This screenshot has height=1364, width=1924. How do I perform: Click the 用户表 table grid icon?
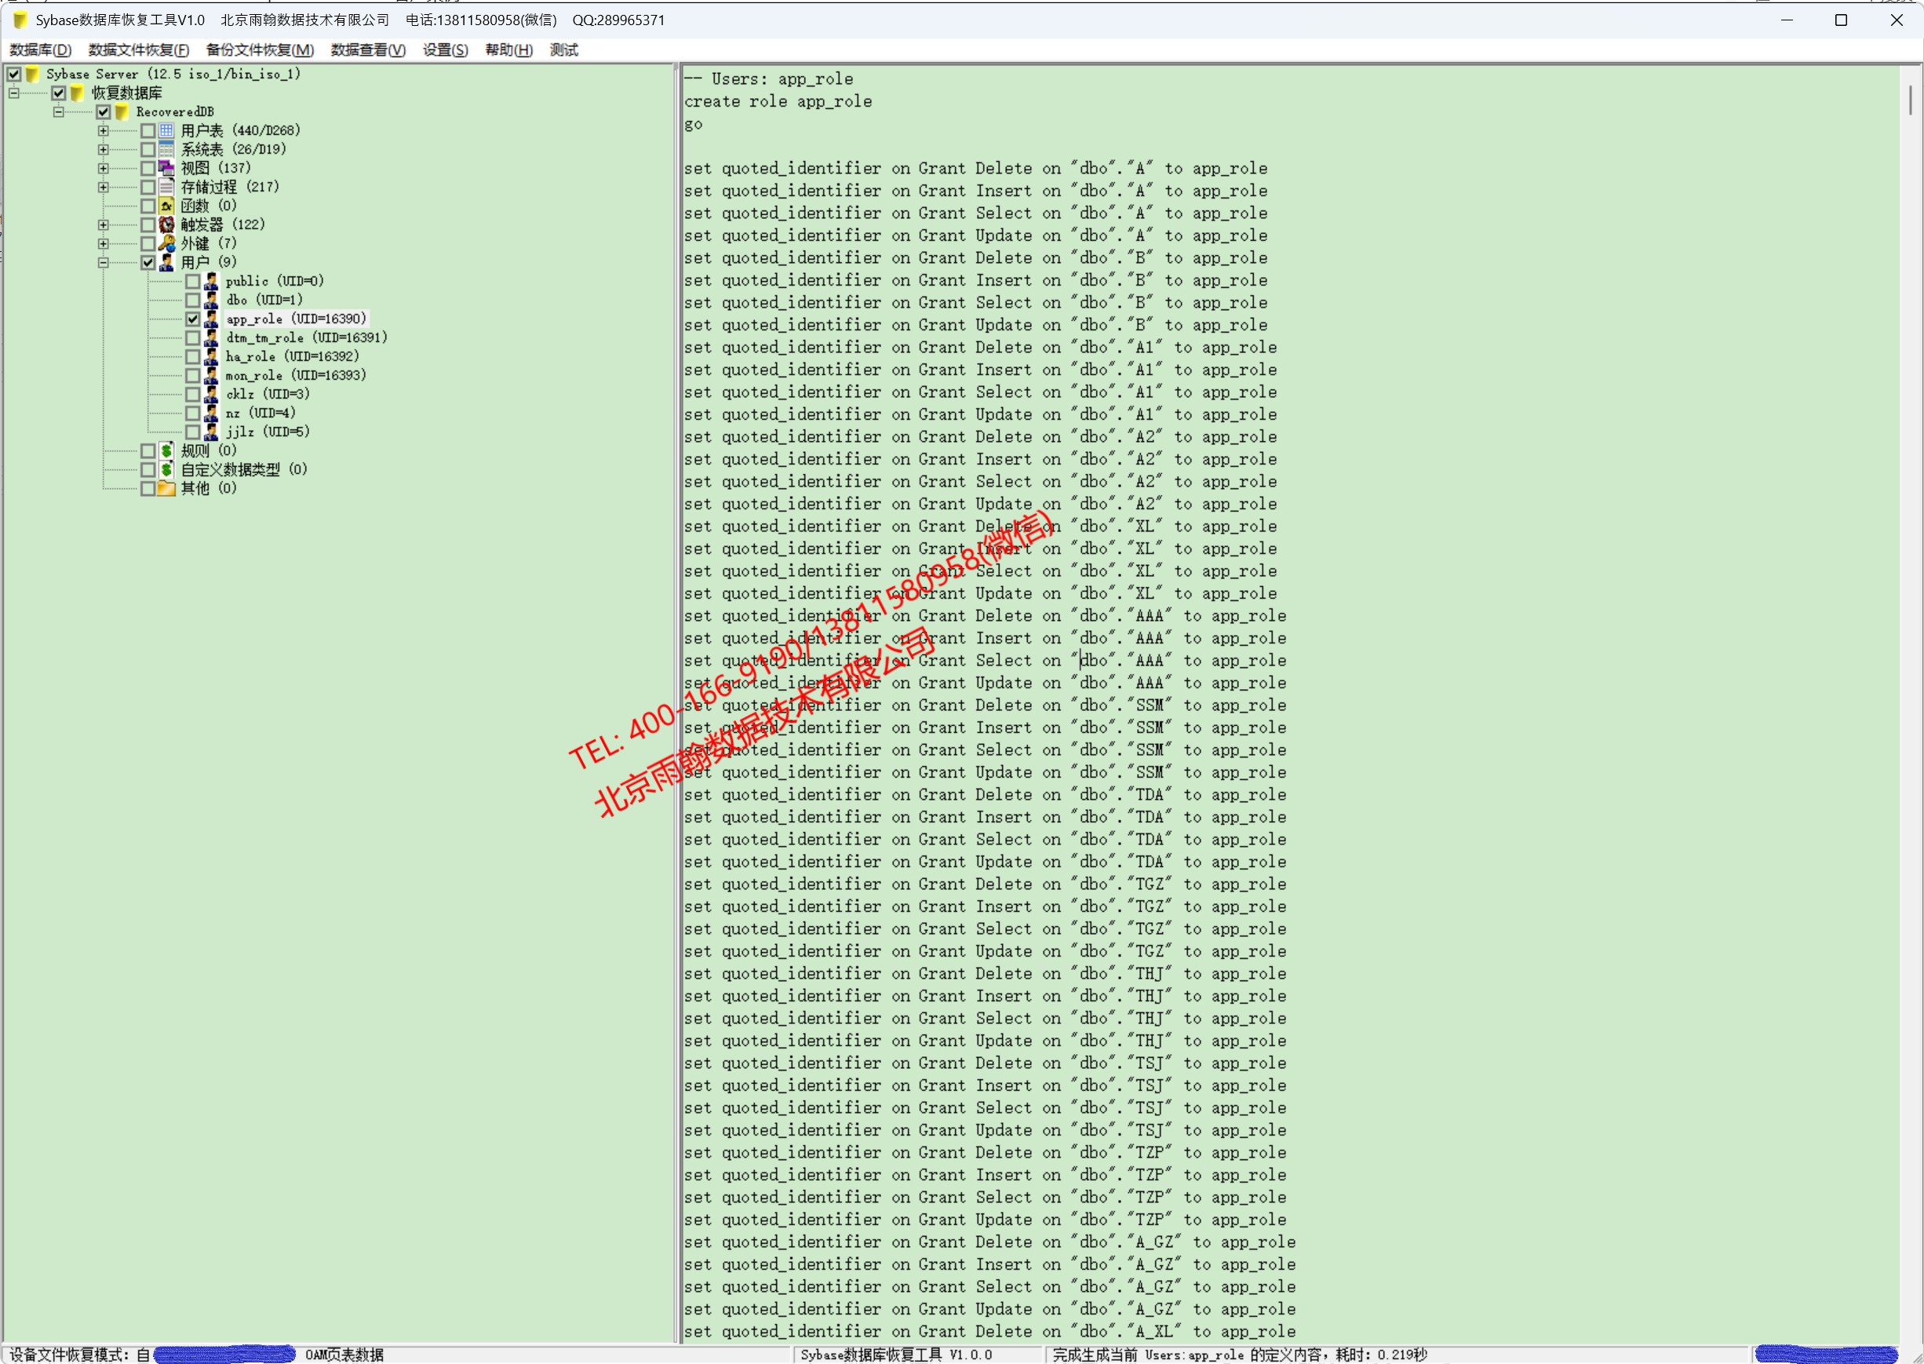(166, 130)
